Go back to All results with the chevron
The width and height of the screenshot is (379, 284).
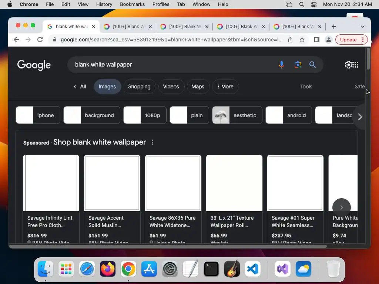pos(80,87)
